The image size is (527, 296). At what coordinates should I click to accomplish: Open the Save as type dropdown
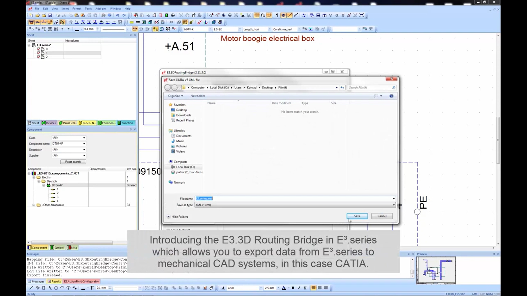[393, 205]
